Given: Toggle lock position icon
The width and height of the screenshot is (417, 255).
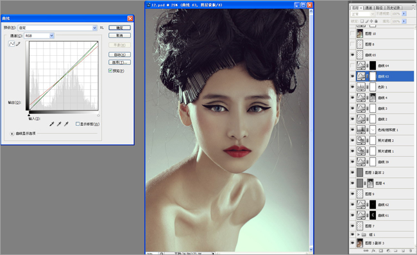Looking at the screenshot, I should [371, 21].
